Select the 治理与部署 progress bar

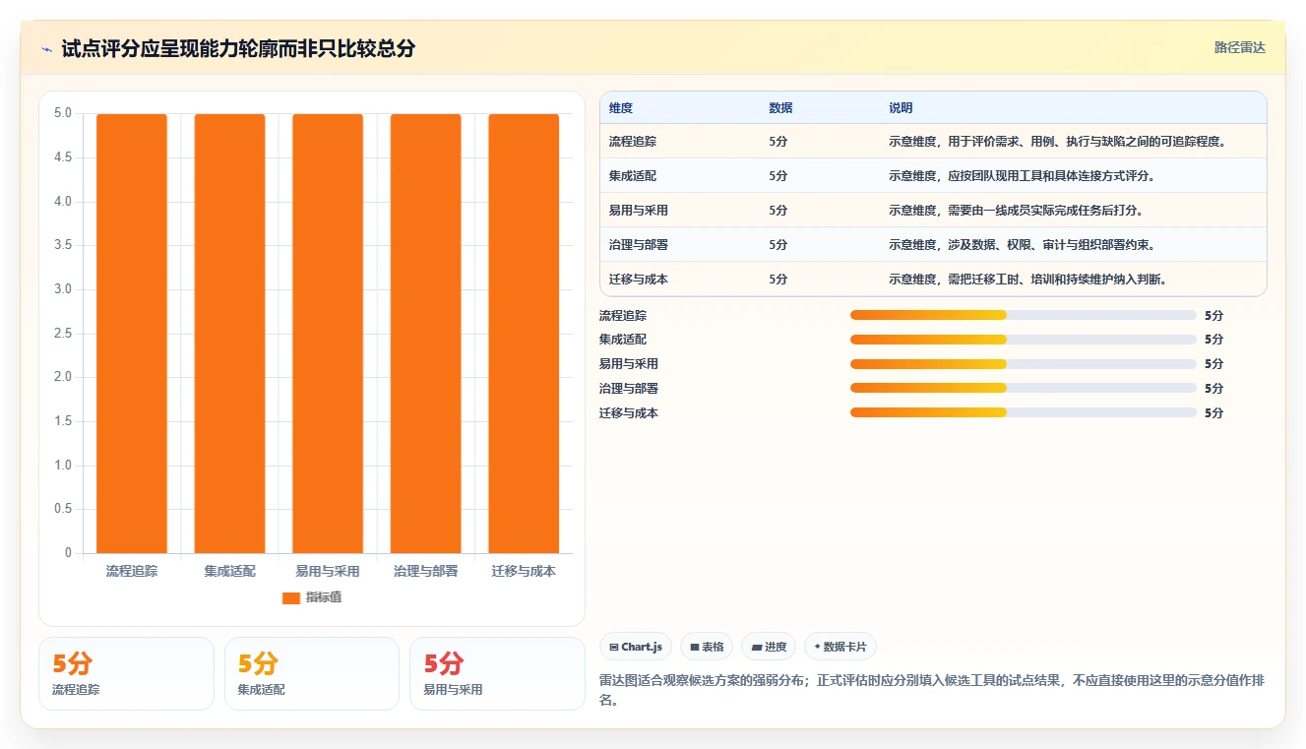pos(1024,388)
